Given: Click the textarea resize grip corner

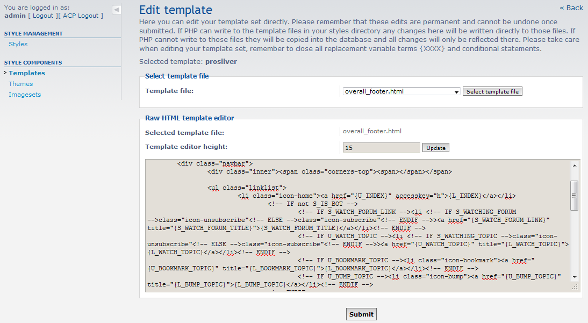Looking at the screenshot, I should click(575, 288).
